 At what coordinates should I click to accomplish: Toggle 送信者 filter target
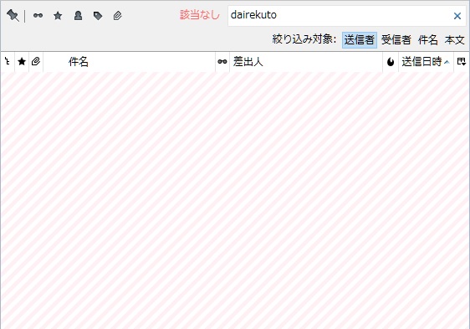[x=360, y=40]
